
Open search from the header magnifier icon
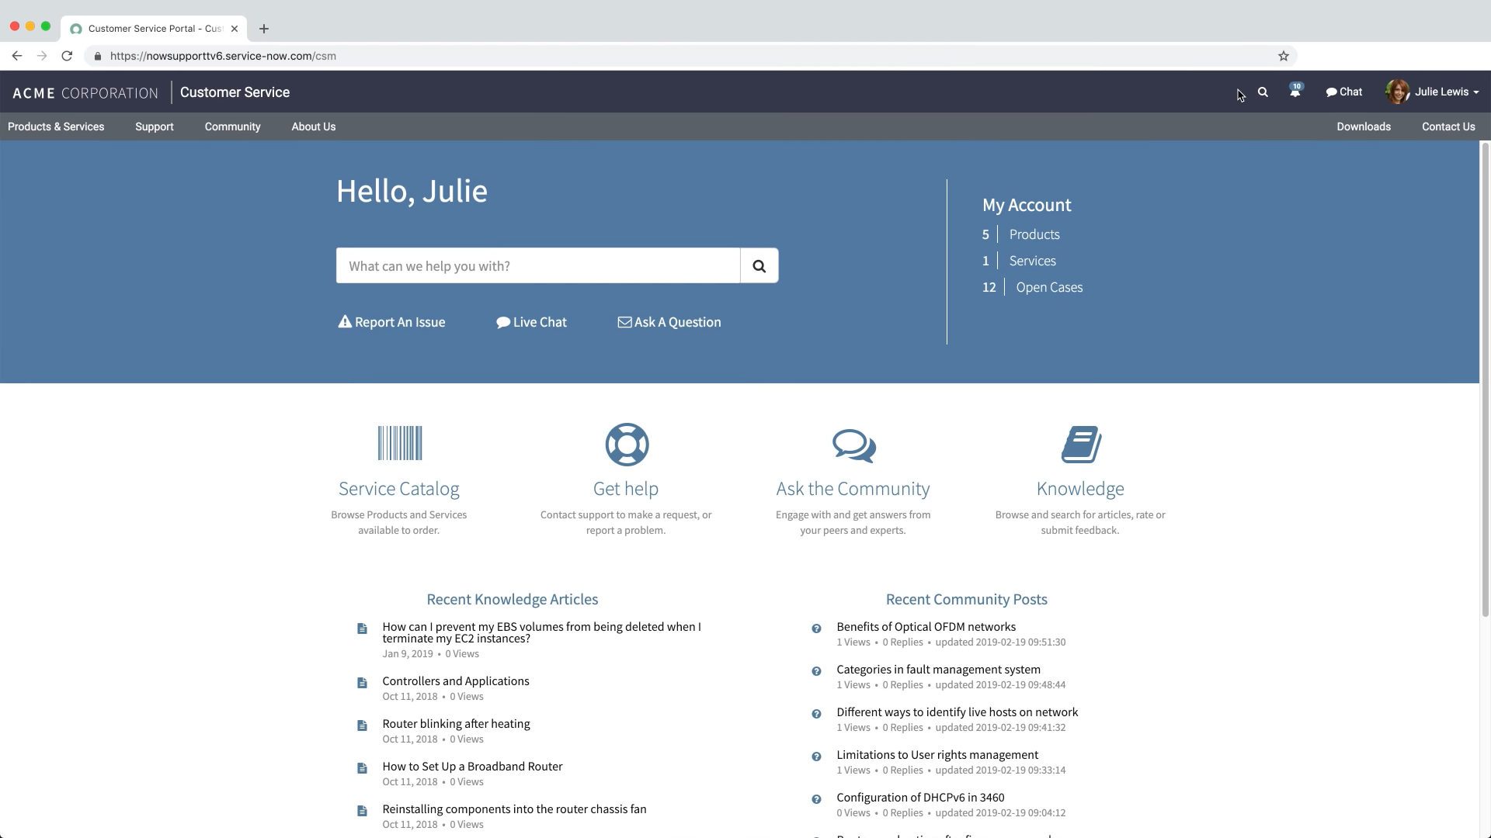pos(1262,92)
